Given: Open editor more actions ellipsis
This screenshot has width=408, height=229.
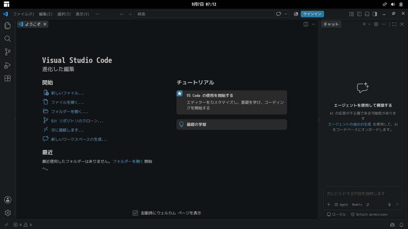Looking at the screenshot, I should coord(314,24).
